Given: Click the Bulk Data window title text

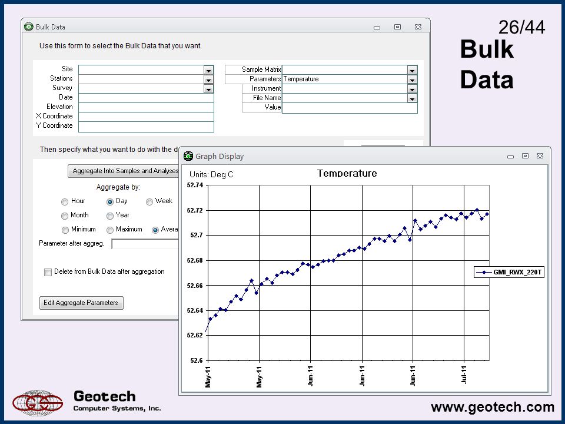Looking at the screenshot, I should 51,27.
